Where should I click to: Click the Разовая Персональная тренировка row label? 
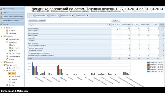[x=41, y=56]
